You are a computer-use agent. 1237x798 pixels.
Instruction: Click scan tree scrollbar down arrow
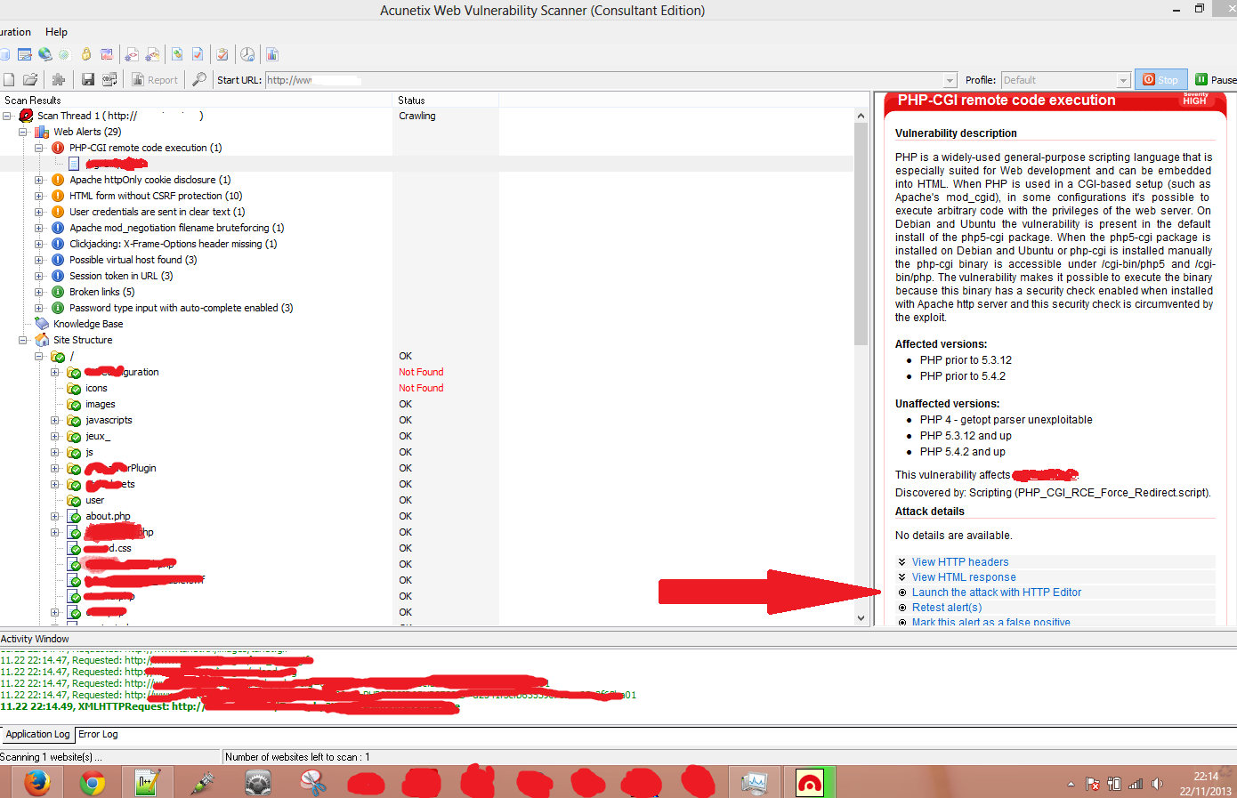point(861,618)
